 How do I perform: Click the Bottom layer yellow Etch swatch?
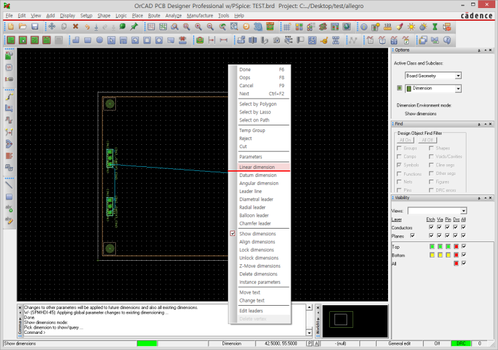pyautogui.click(x=432, y=255)
